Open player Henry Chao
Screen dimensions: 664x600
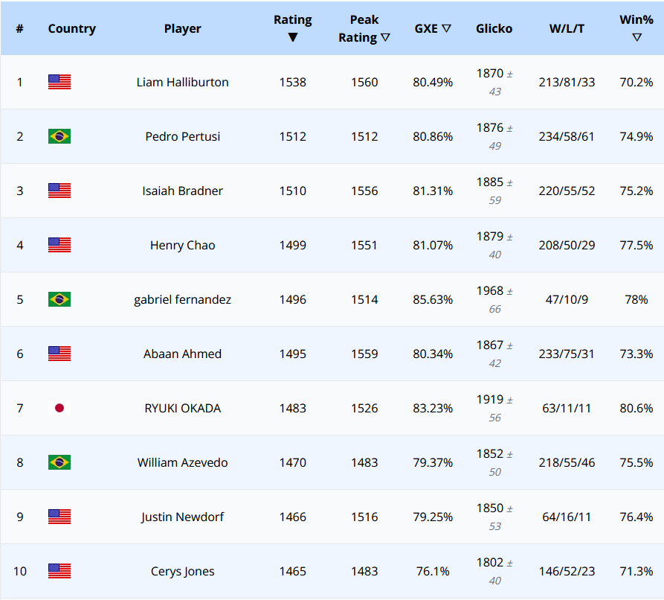click(x=182, y=245)
